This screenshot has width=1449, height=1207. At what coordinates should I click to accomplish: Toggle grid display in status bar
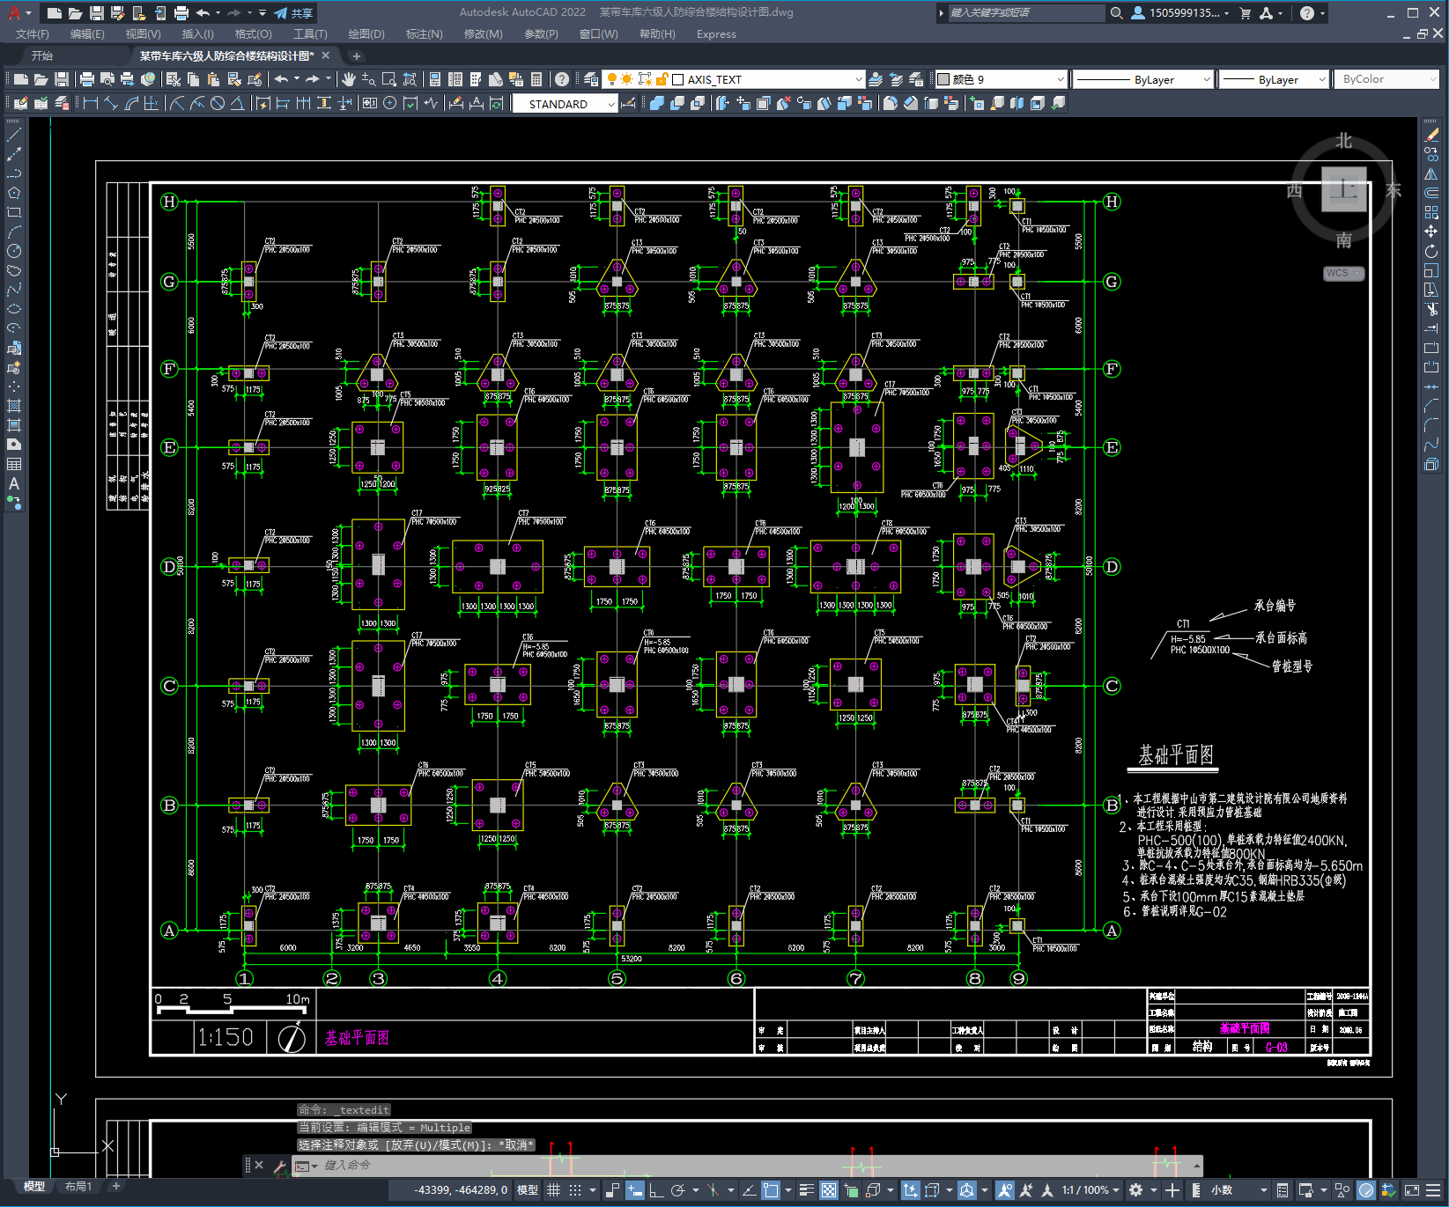(553, 1189)
